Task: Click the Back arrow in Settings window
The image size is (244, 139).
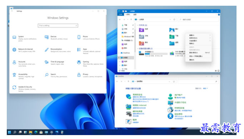Action: pyautogui.click(x=12, y=11)
